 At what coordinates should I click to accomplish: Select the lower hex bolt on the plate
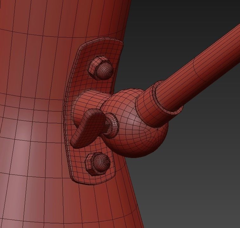coord(98,164)
